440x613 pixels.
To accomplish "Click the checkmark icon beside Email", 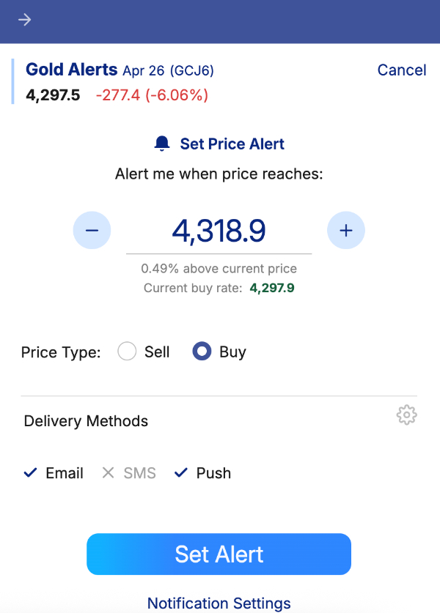I will click(30, 473).
